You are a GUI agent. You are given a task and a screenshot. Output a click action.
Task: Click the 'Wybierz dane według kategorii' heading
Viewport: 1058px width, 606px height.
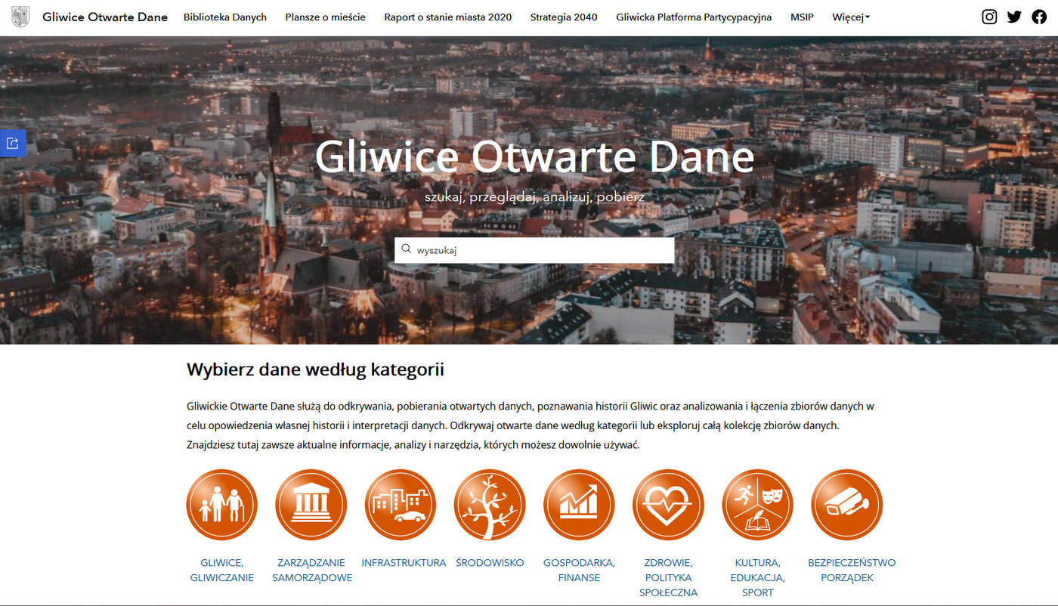point(315,370)
